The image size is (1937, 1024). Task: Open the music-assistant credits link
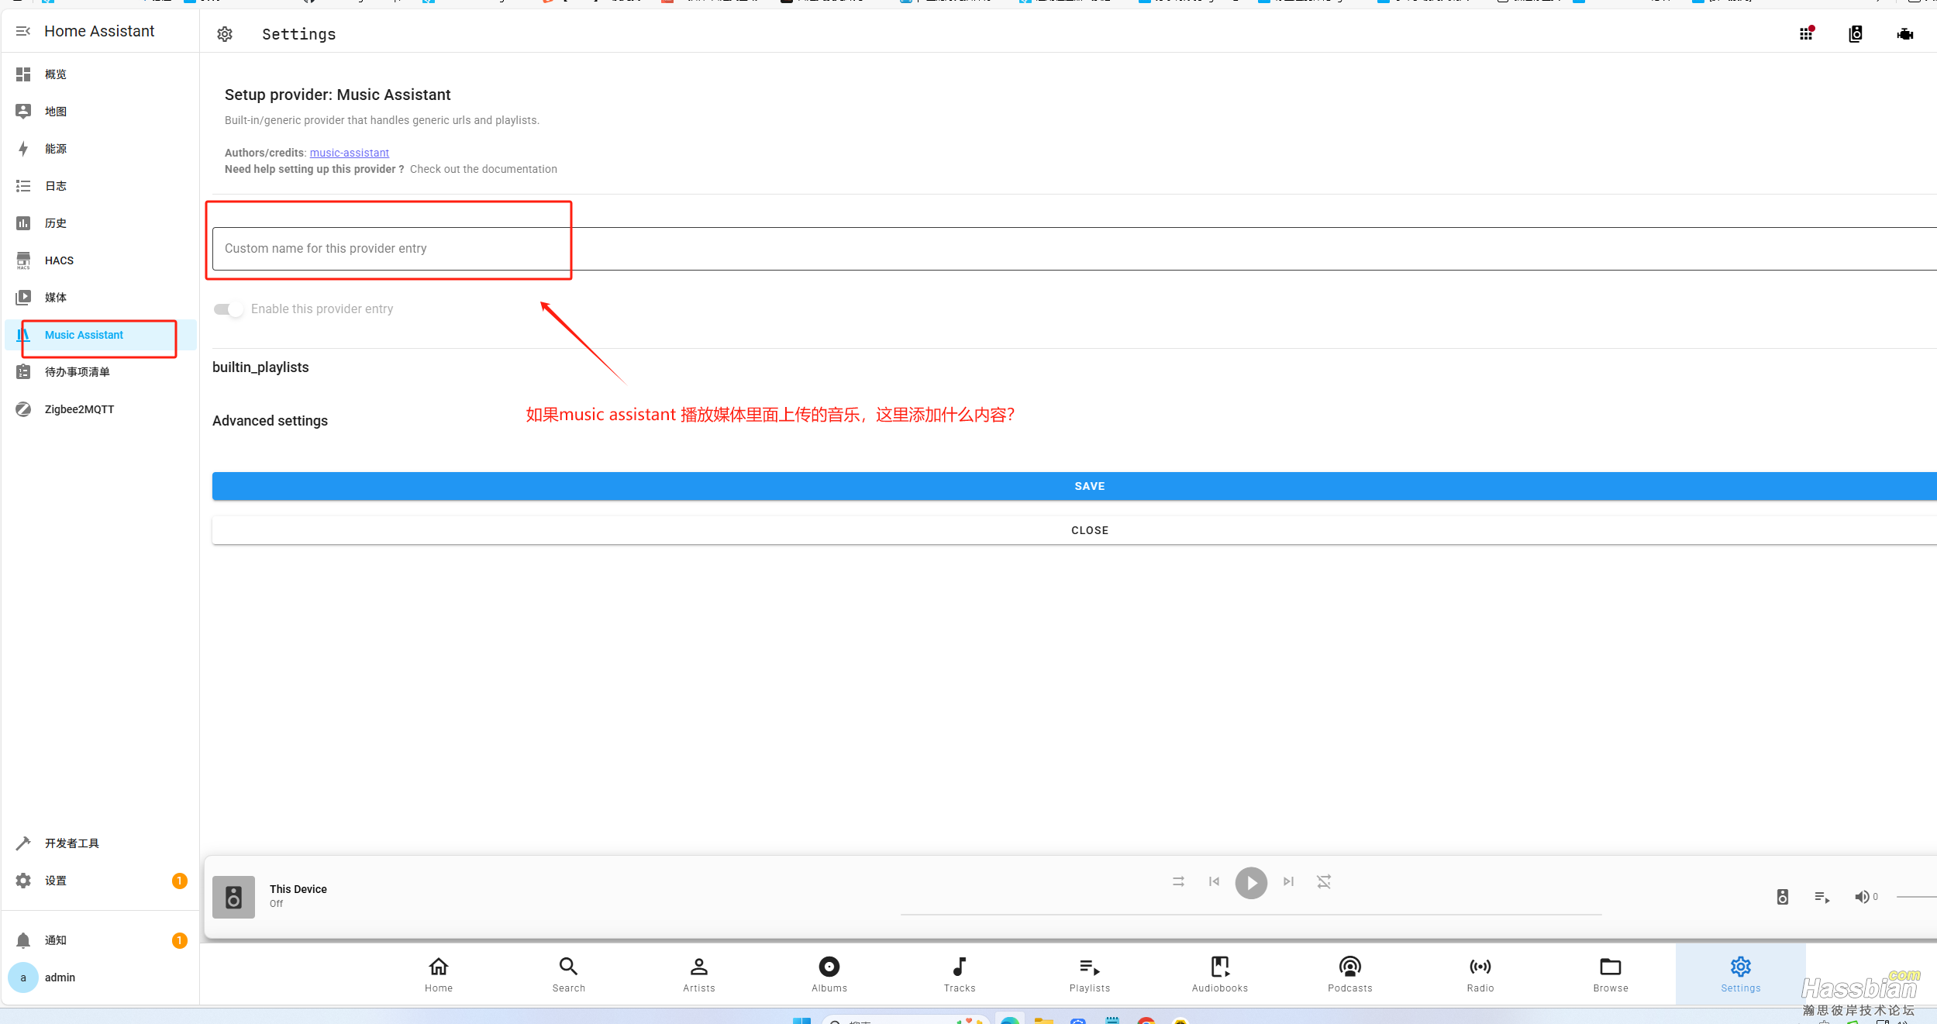350,153
